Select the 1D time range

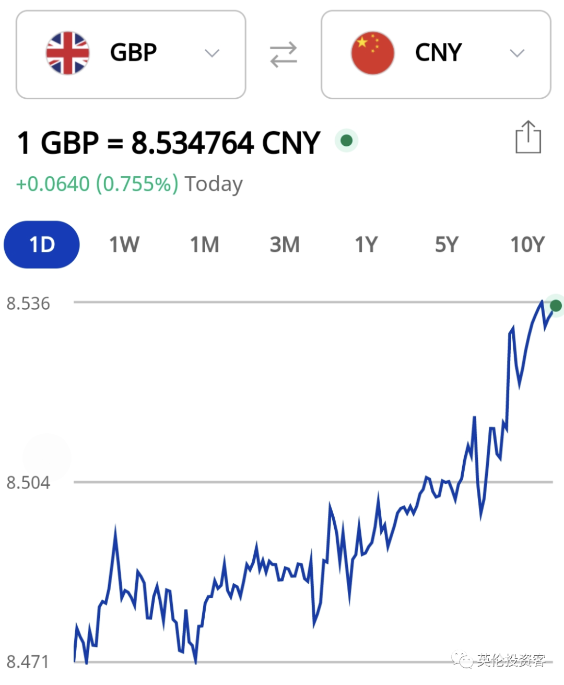pos(42,245)
